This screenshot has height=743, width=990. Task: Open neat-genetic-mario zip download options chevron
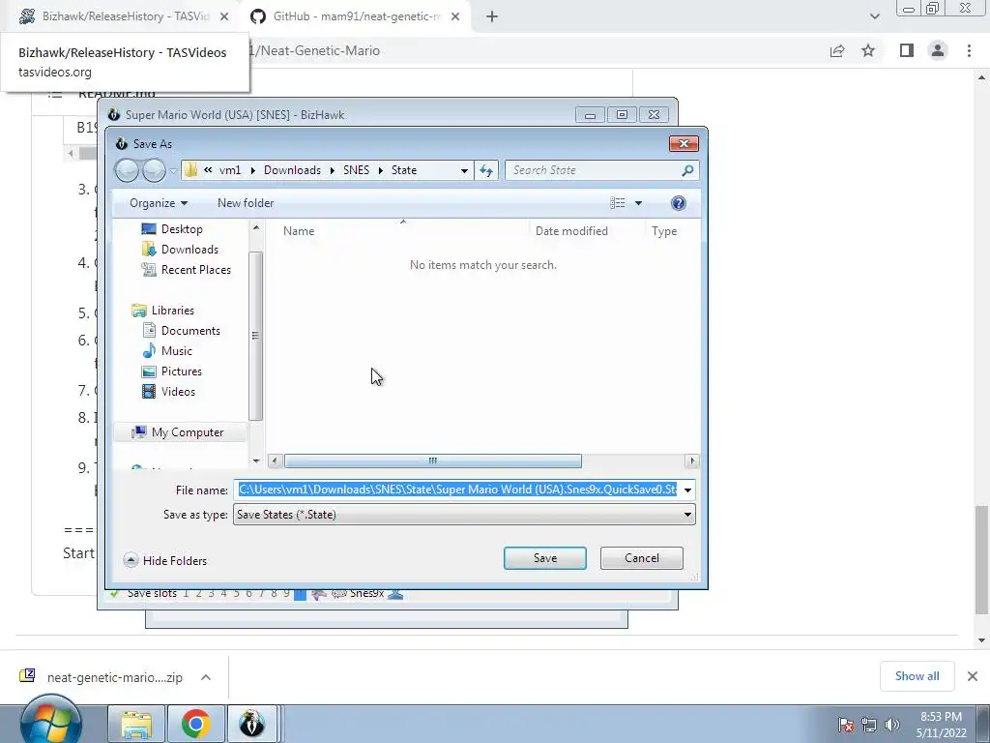point(206,677)
